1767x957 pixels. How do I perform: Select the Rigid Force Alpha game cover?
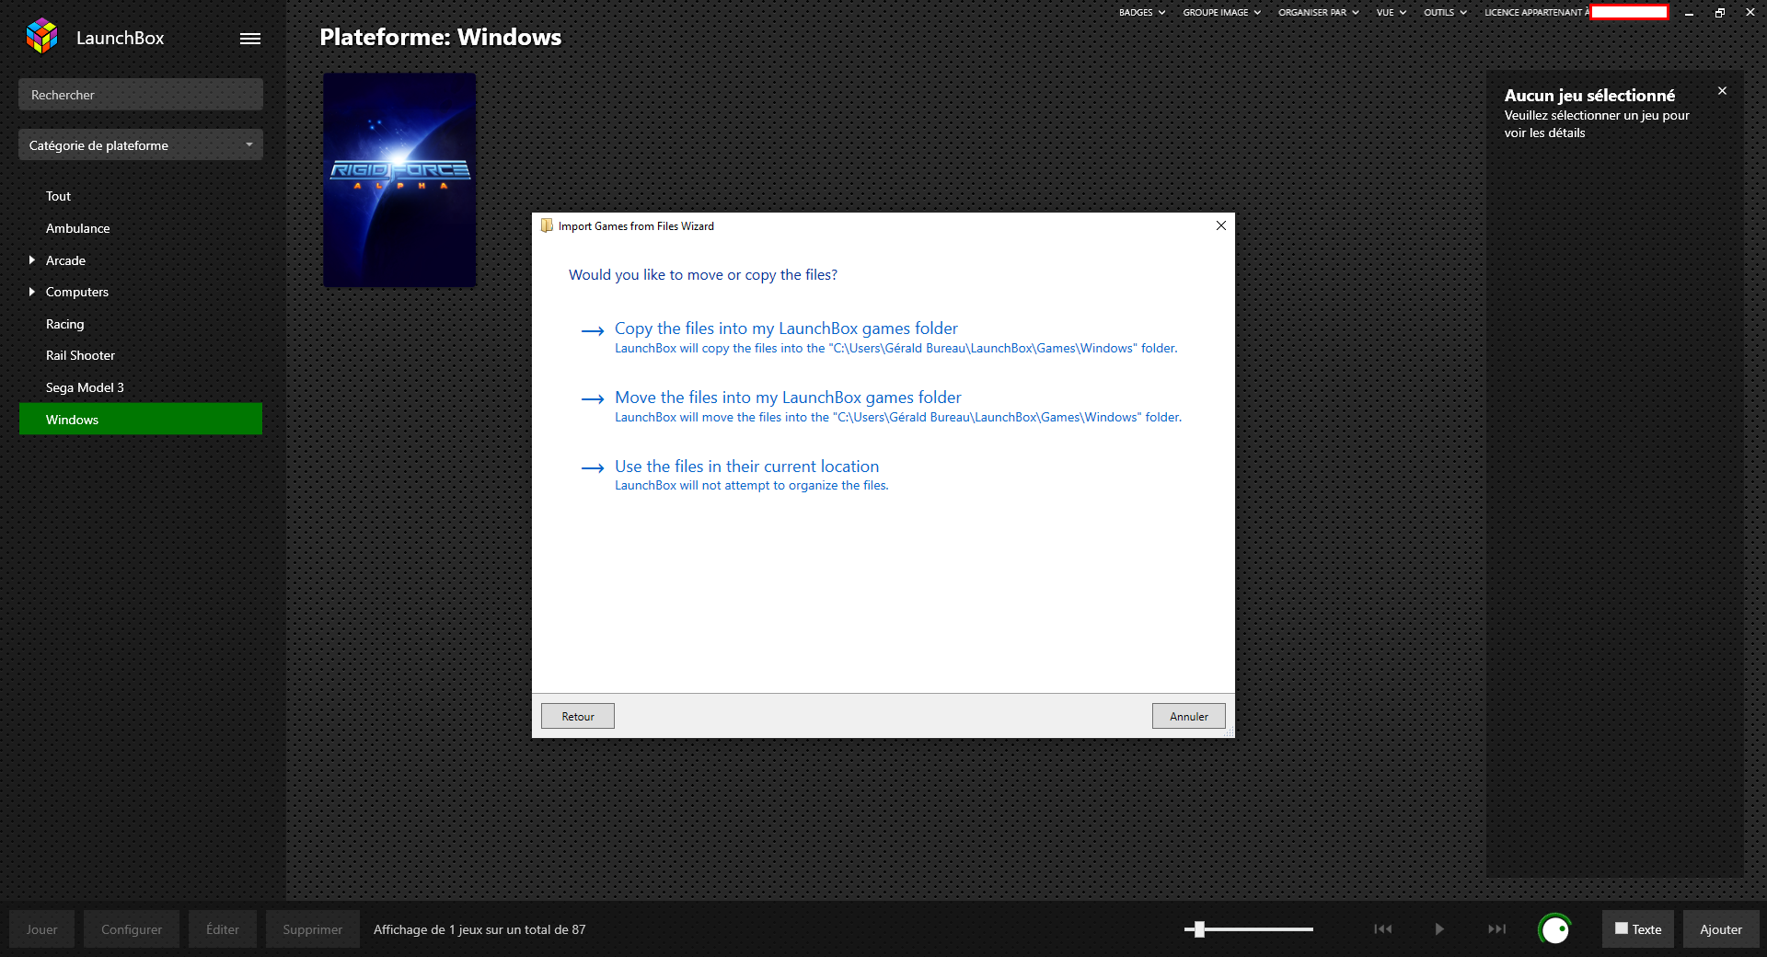point(399,180)
